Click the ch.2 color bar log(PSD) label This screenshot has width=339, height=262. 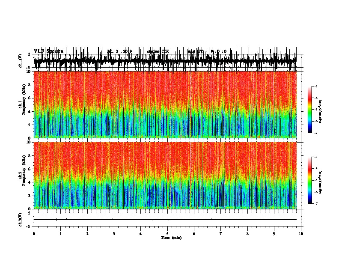pos(320,182)
